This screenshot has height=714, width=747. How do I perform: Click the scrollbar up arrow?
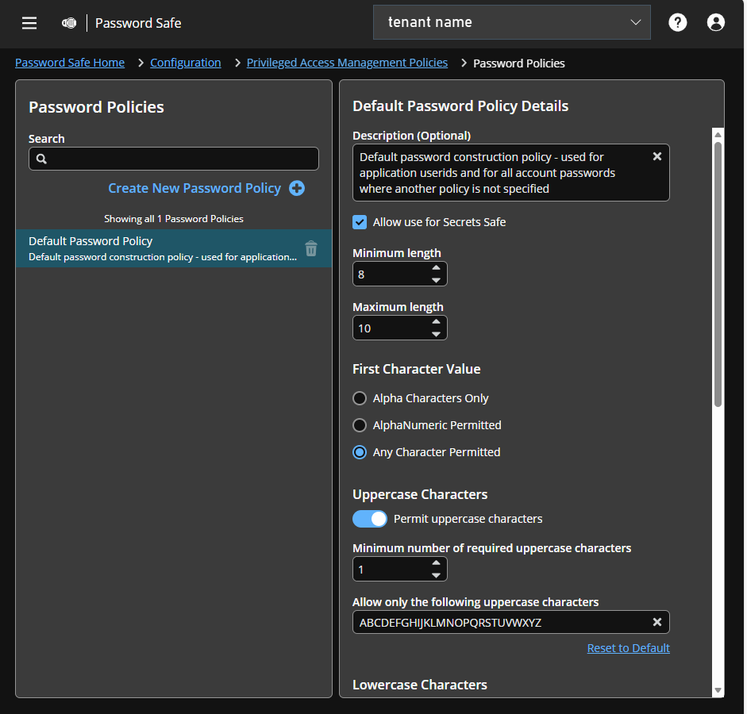coord(718,135)
